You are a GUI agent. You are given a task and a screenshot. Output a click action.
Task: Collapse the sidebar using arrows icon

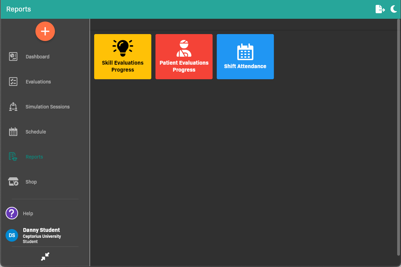45,257
